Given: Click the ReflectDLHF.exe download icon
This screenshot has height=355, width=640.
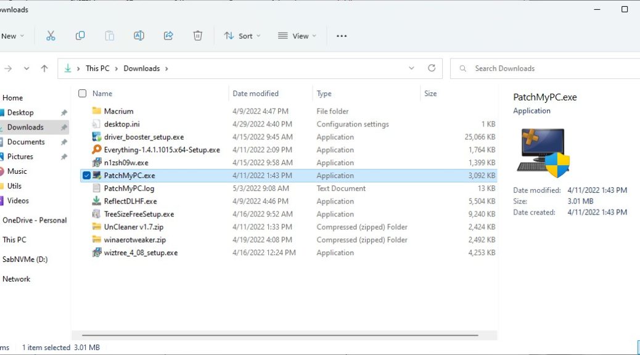Looking at the screenshot, I should click(96, 201).
